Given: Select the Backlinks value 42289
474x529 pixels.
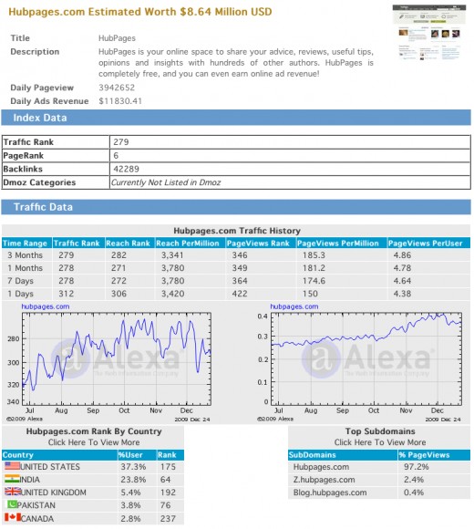Looking at the screenshot, I should 126,169.
